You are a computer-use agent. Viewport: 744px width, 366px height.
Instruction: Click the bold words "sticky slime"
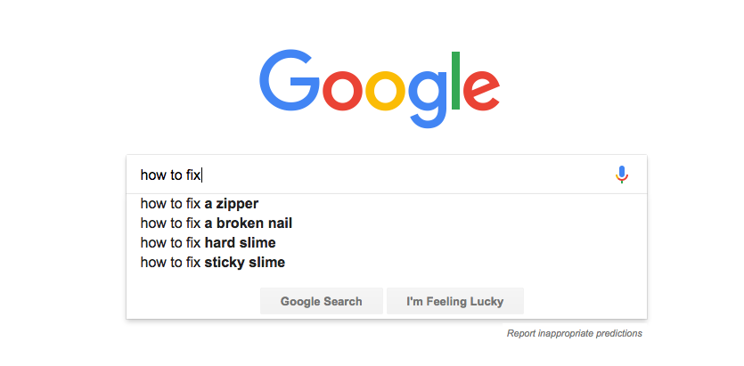(245, 263)
